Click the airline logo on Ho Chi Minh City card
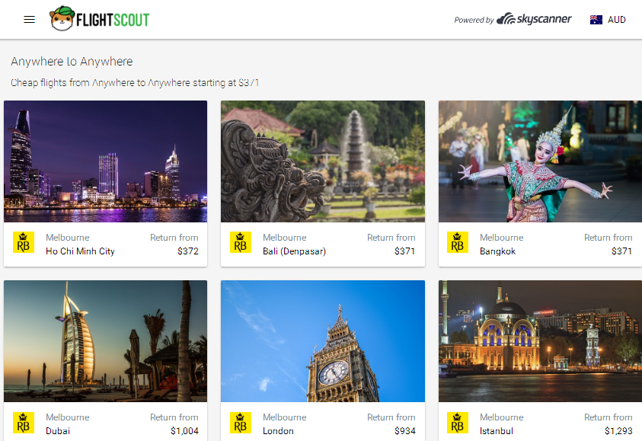642x441 pixels. point(24,242)
